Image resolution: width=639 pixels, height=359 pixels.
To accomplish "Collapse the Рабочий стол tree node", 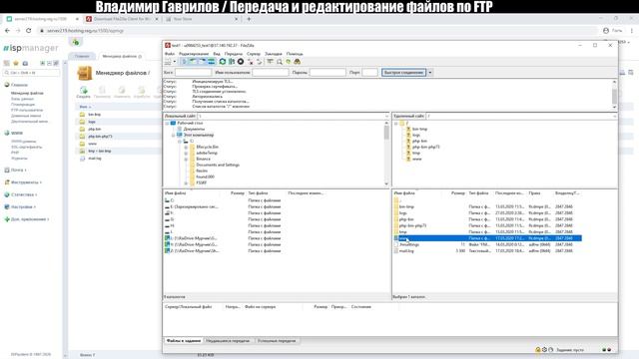I will coord(167,123).
